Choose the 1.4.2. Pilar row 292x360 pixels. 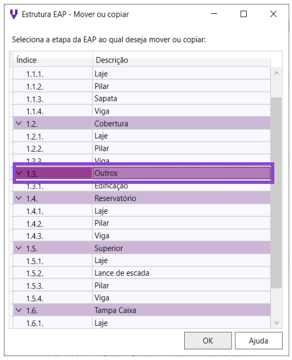[142, 223]
